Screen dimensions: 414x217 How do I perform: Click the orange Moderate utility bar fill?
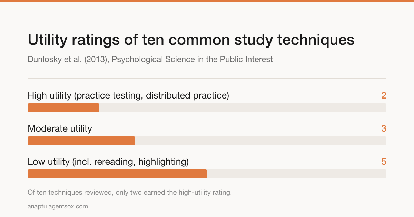point(81,141)
